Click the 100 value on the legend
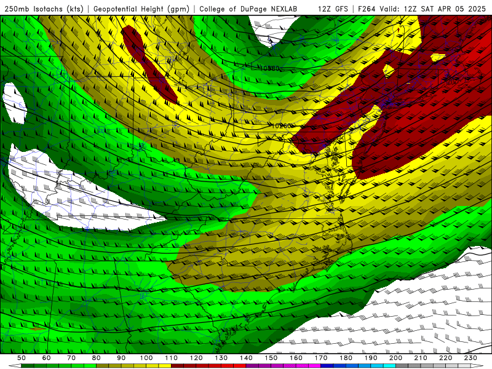 pos(146,358)
